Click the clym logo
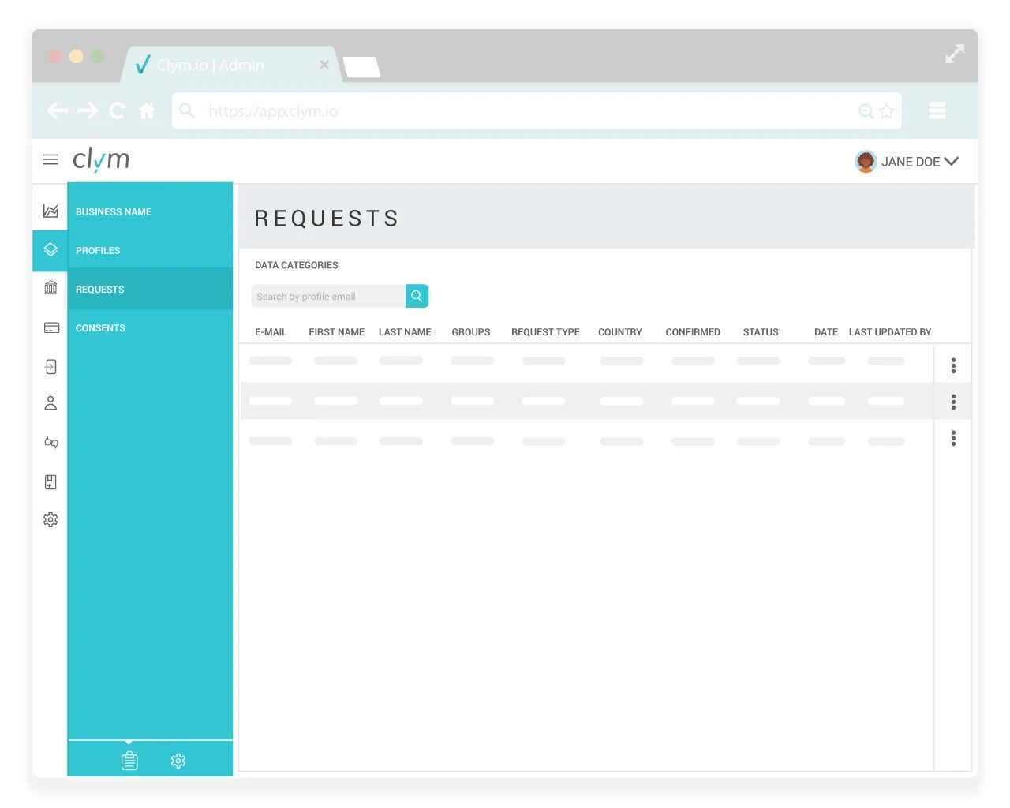Screen dimensions: 1010x808 point(101,159)
